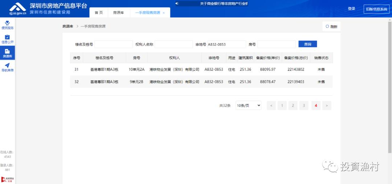Close the 一手房现售房源 tab
The width and height of the screenshot is (392, 184).
point(164,13)
